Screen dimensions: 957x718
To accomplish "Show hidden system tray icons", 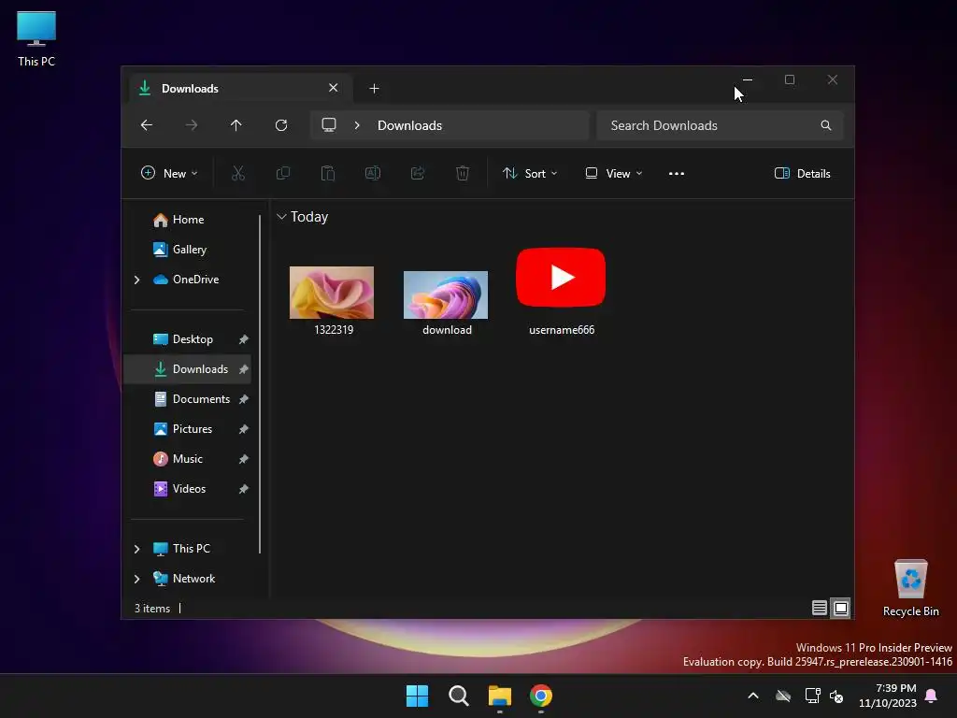I will (753, 696).
